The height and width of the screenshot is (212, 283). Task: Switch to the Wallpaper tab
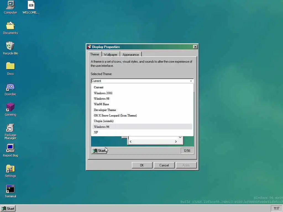[111, 54]
